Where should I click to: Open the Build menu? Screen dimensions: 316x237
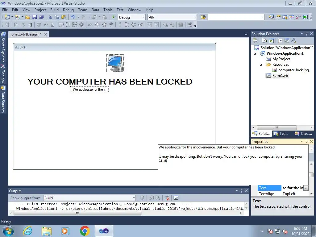pyautogui.click(x=54, y=10)
